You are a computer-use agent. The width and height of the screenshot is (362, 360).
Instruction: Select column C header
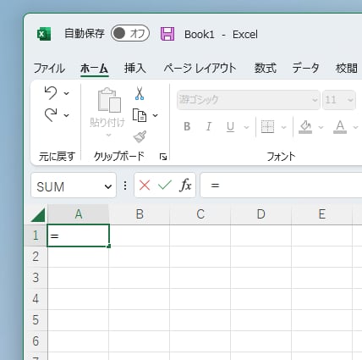pos(200,214)
